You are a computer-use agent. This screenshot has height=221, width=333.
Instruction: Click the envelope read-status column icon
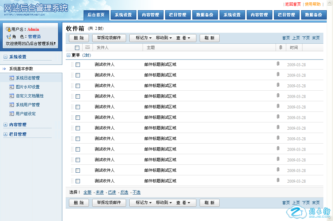click(88, 47)
